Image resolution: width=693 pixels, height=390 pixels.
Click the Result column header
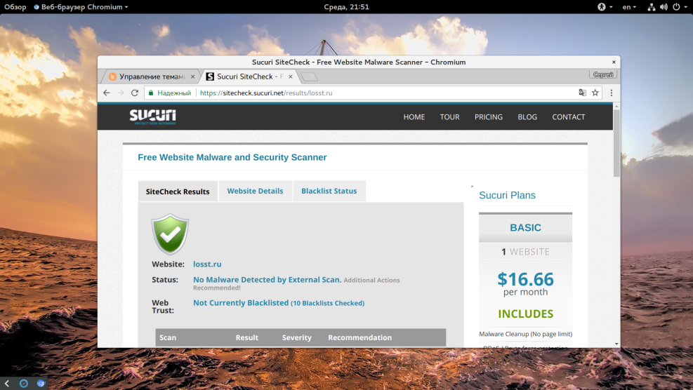(246, 337)
